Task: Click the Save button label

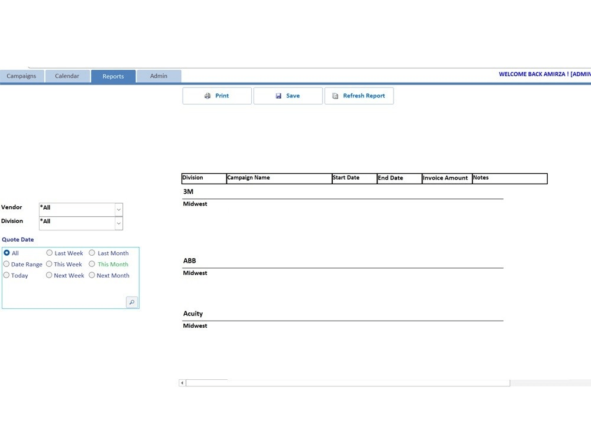Action: click(x=293, y=96)
